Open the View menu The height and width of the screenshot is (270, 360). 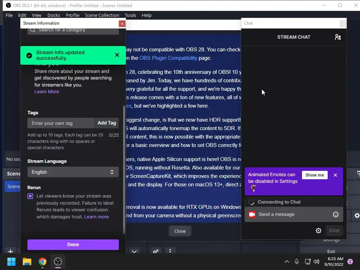pos(37,15)
